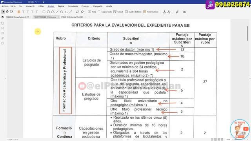This screenshot has height=141, width=251.
Task: Open the bookmarks side panel
Action: pos(3,28)
